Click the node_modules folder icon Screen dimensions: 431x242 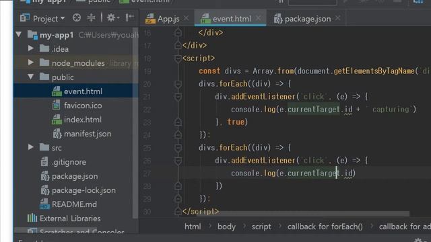pos(44,63)
